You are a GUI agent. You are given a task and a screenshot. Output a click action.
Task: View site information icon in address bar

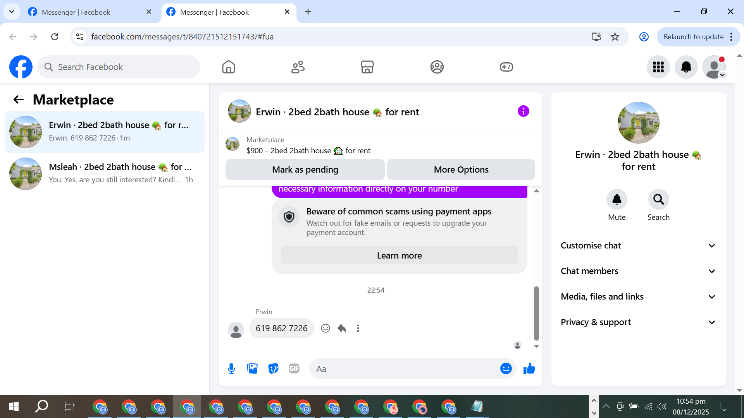80,37
